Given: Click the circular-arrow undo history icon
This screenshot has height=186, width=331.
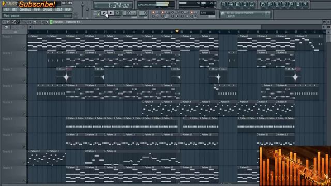Looking at the screenshot, I should [262, 5].
